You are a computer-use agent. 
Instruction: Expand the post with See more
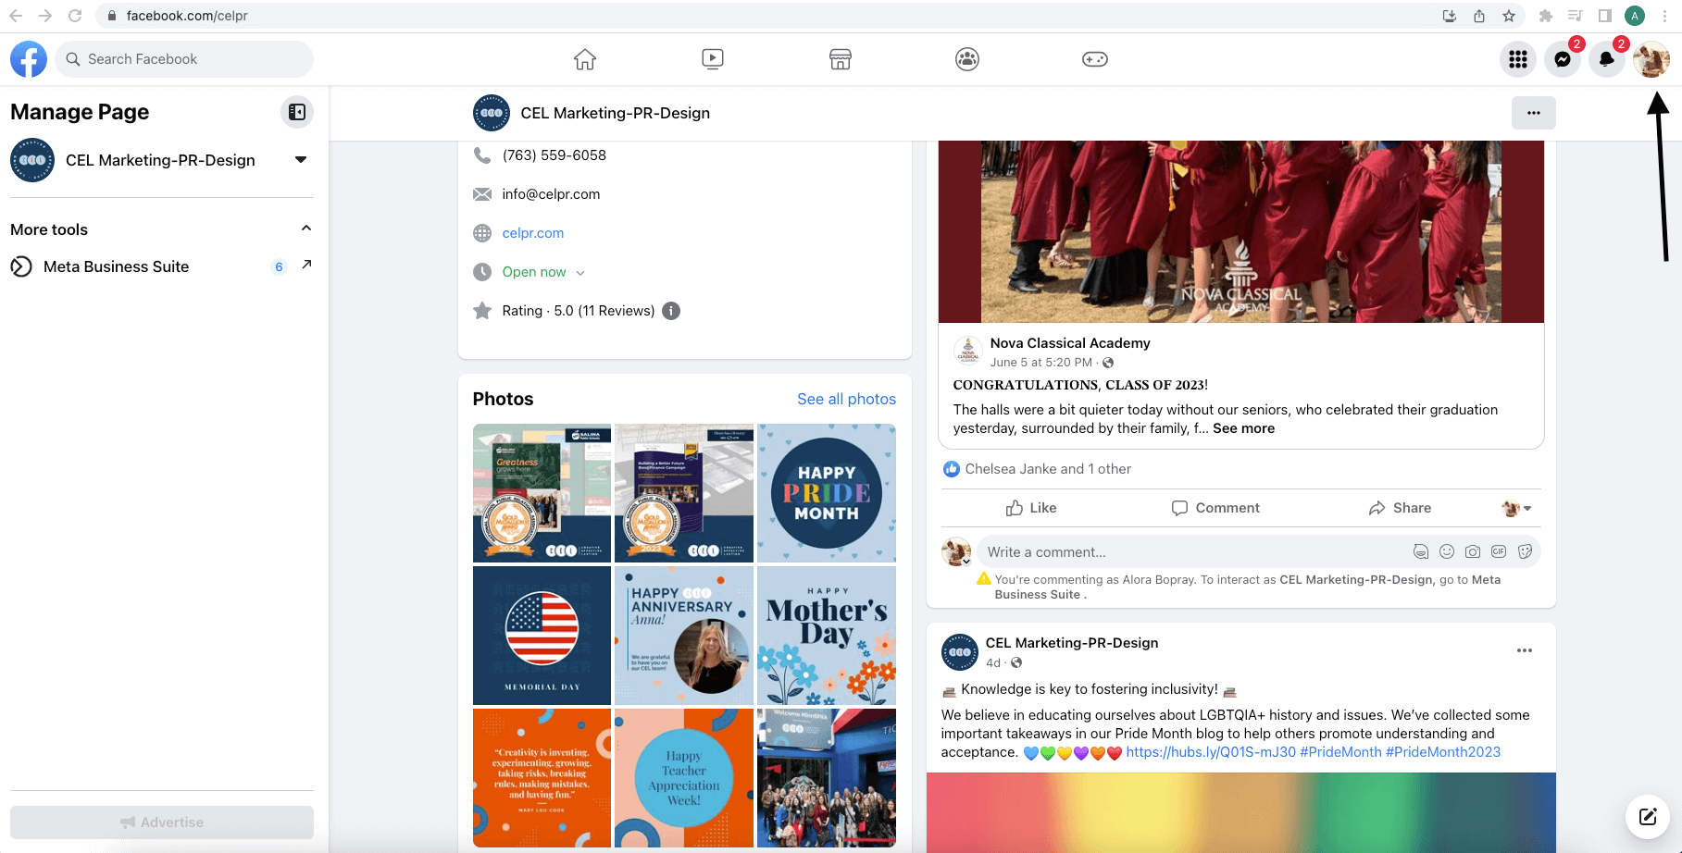tap(1243, 428)
